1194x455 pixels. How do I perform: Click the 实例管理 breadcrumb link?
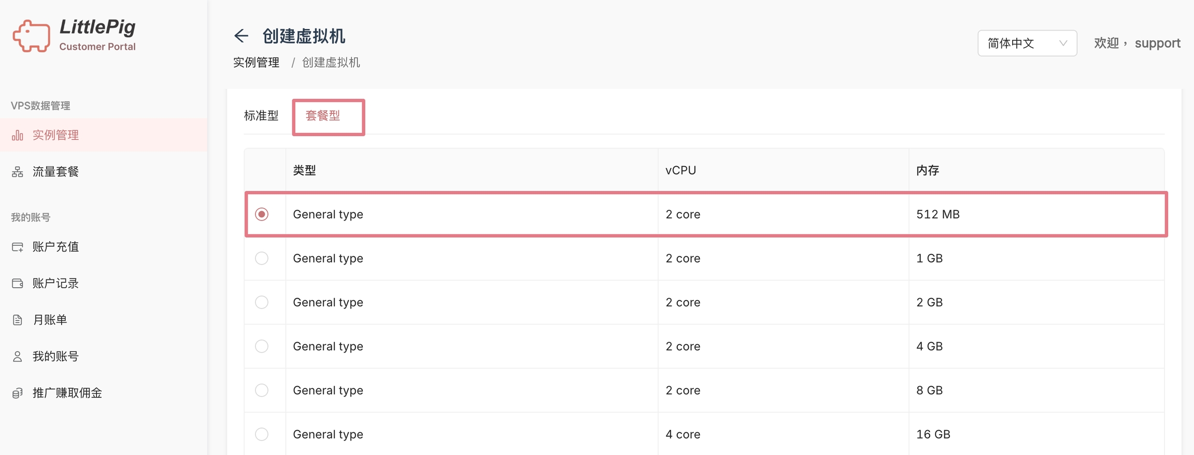click(257, 63)
